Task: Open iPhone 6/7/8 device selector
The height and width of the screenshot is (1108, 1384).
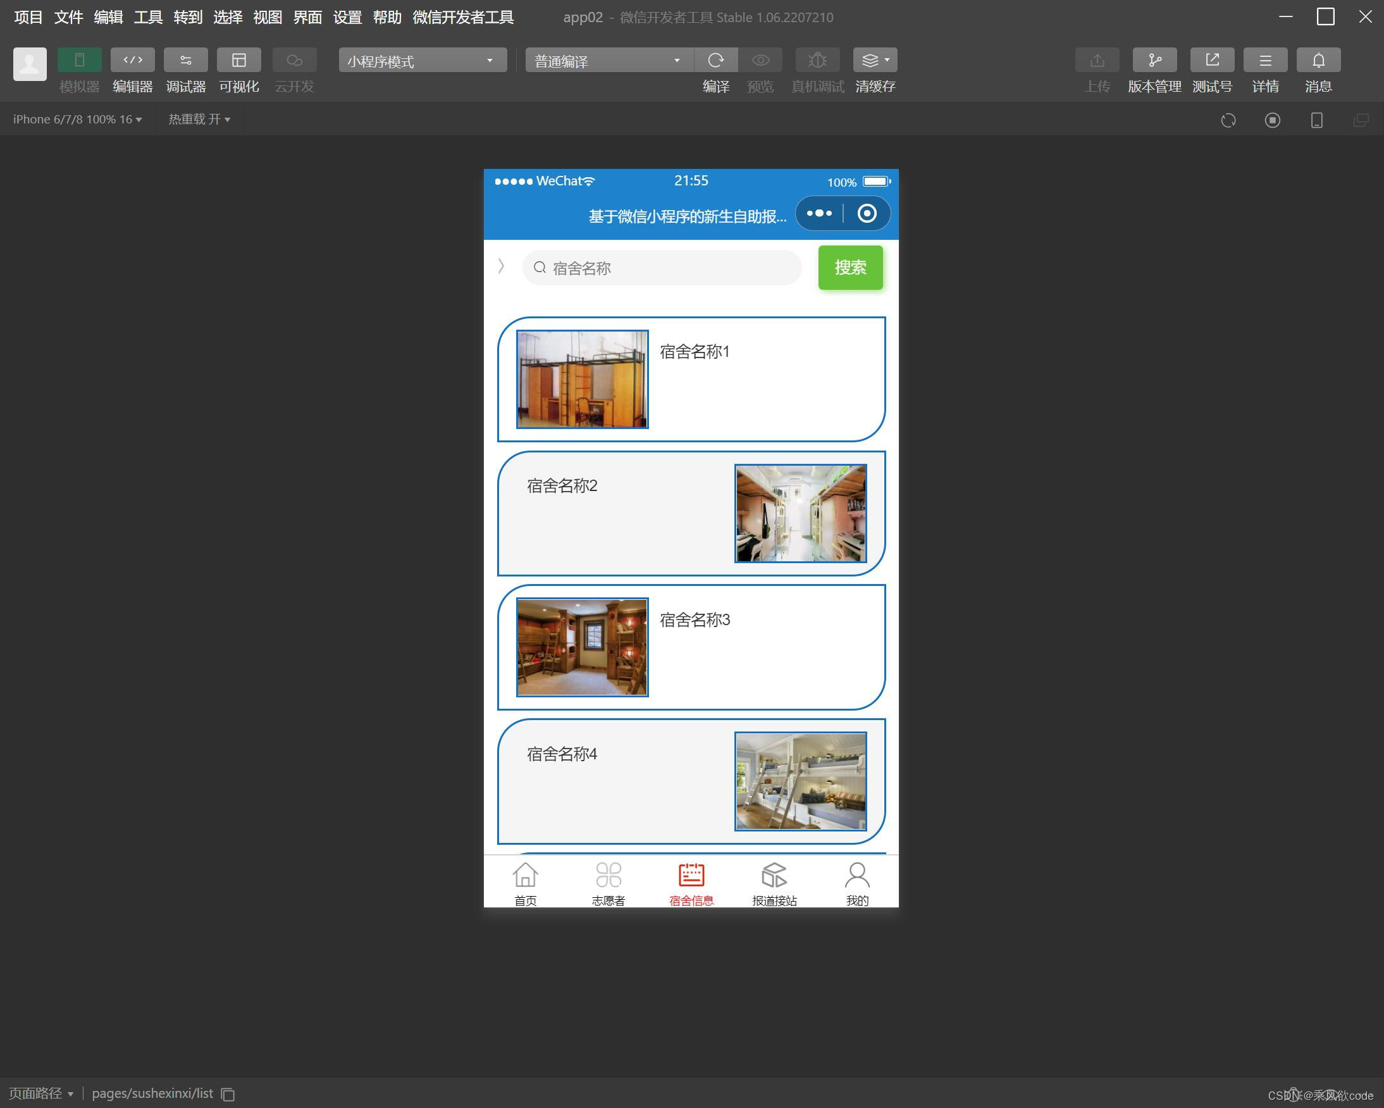Action: pyautogui.click(x=77, y=120)
